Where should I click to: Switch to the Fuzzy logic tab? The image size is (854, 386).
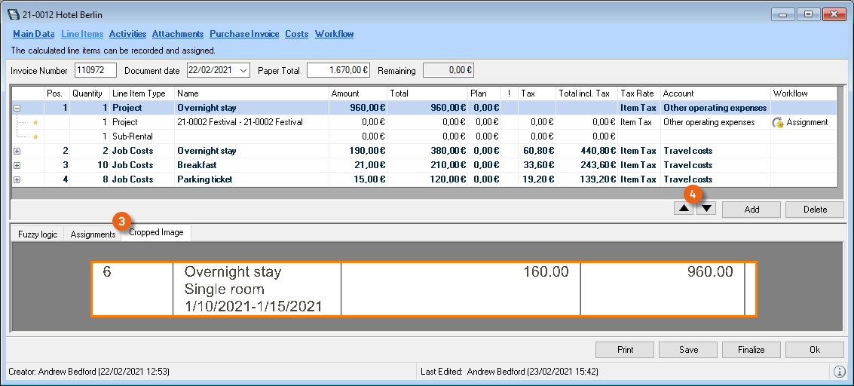click(x=38, y=234)
